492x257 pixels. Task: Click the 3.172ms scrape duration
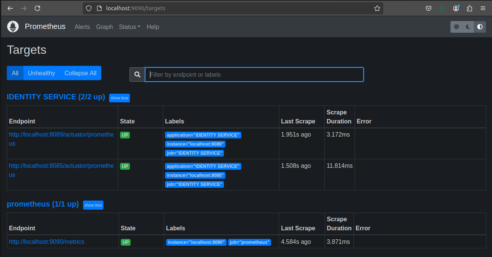click(x=338, y=134)
